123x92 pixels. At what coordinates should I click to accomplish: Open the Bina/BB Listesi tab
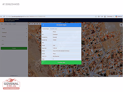pyautogui.click(x=54, y=29)
